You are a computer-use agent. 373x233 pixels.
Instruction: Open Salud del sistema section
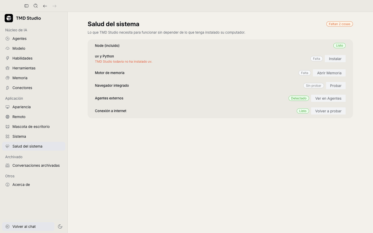34,146
